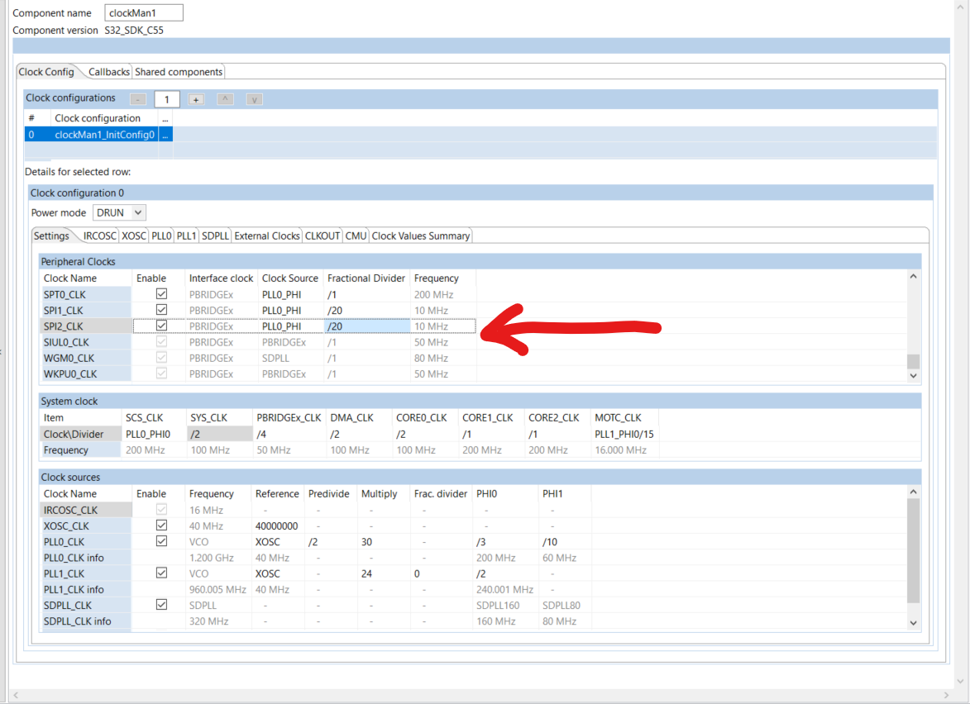
Task: Click the plus icon to add a clock configuration
Action: [196, 98]
